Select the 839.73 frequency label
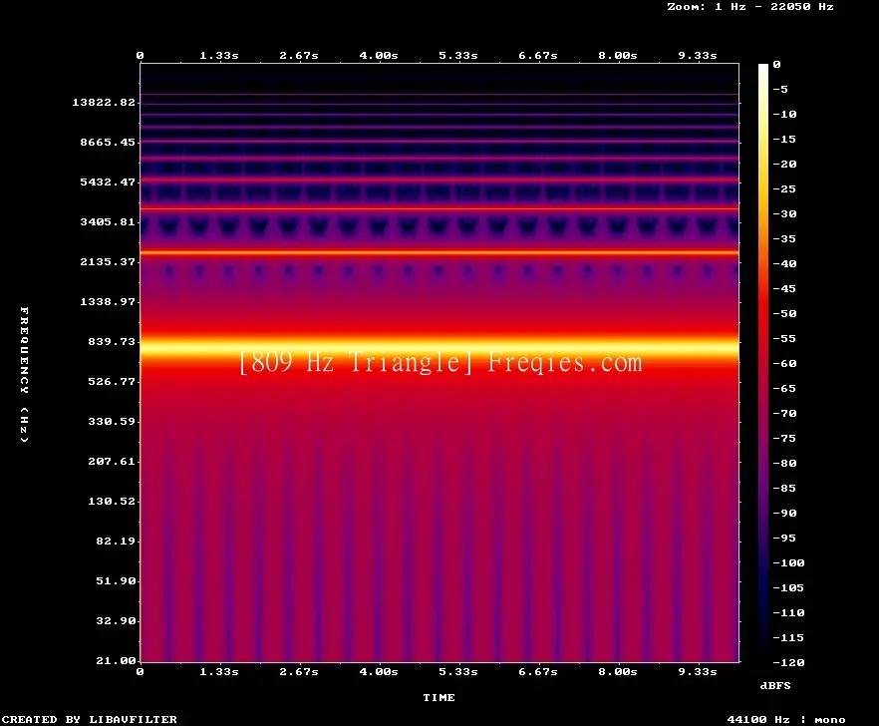 pos(112,341)
